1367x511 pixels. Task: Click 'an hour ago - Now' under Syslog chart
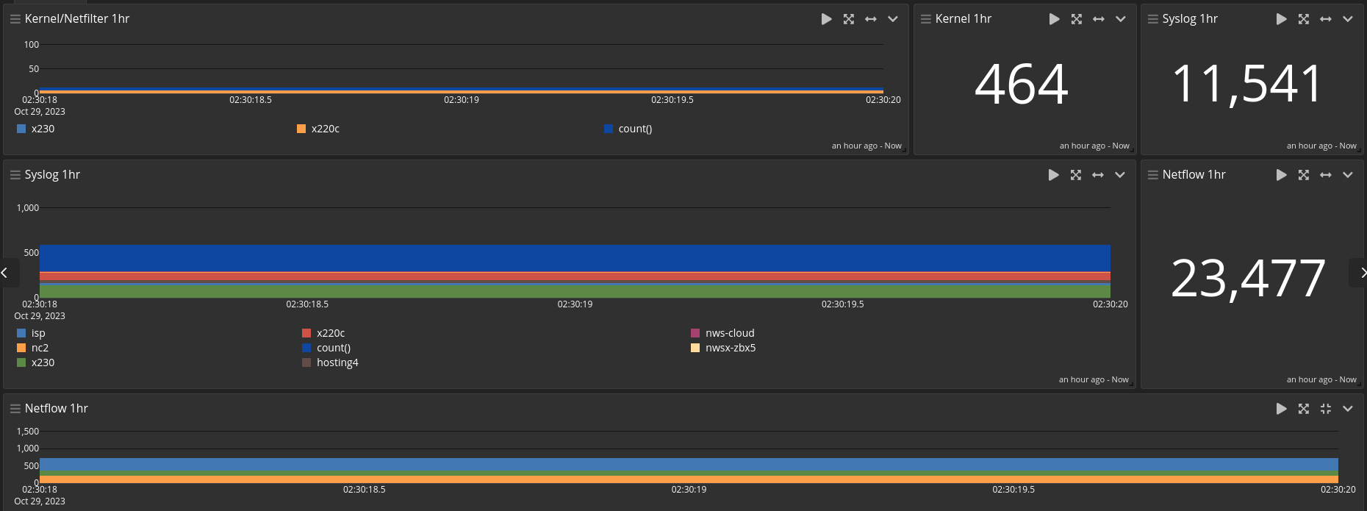(1094, 379)
